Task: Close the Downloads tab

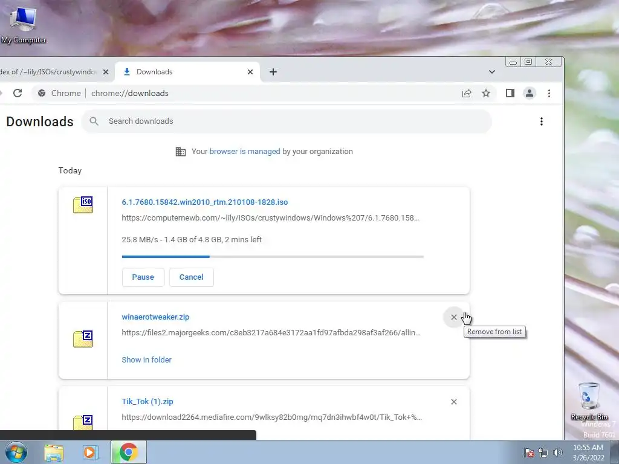Action: coord(250,72)
